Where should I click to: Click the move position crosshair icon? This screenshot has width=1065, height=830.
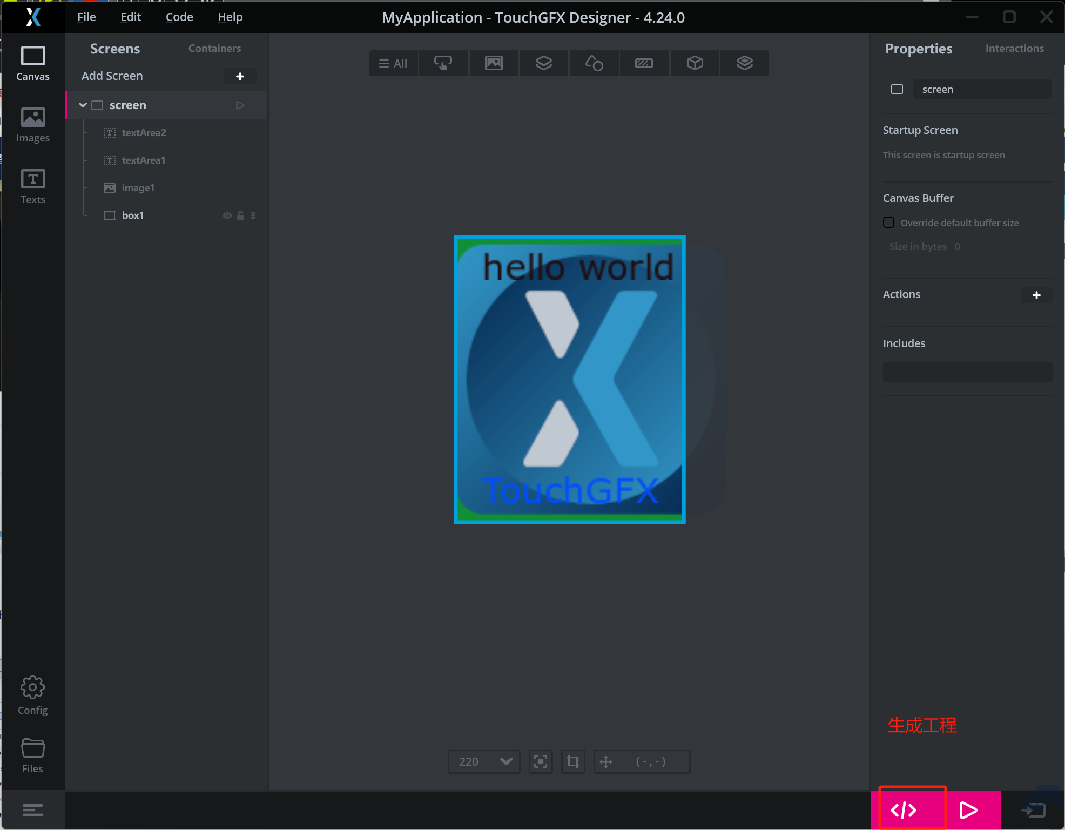[x=606, y=761]
